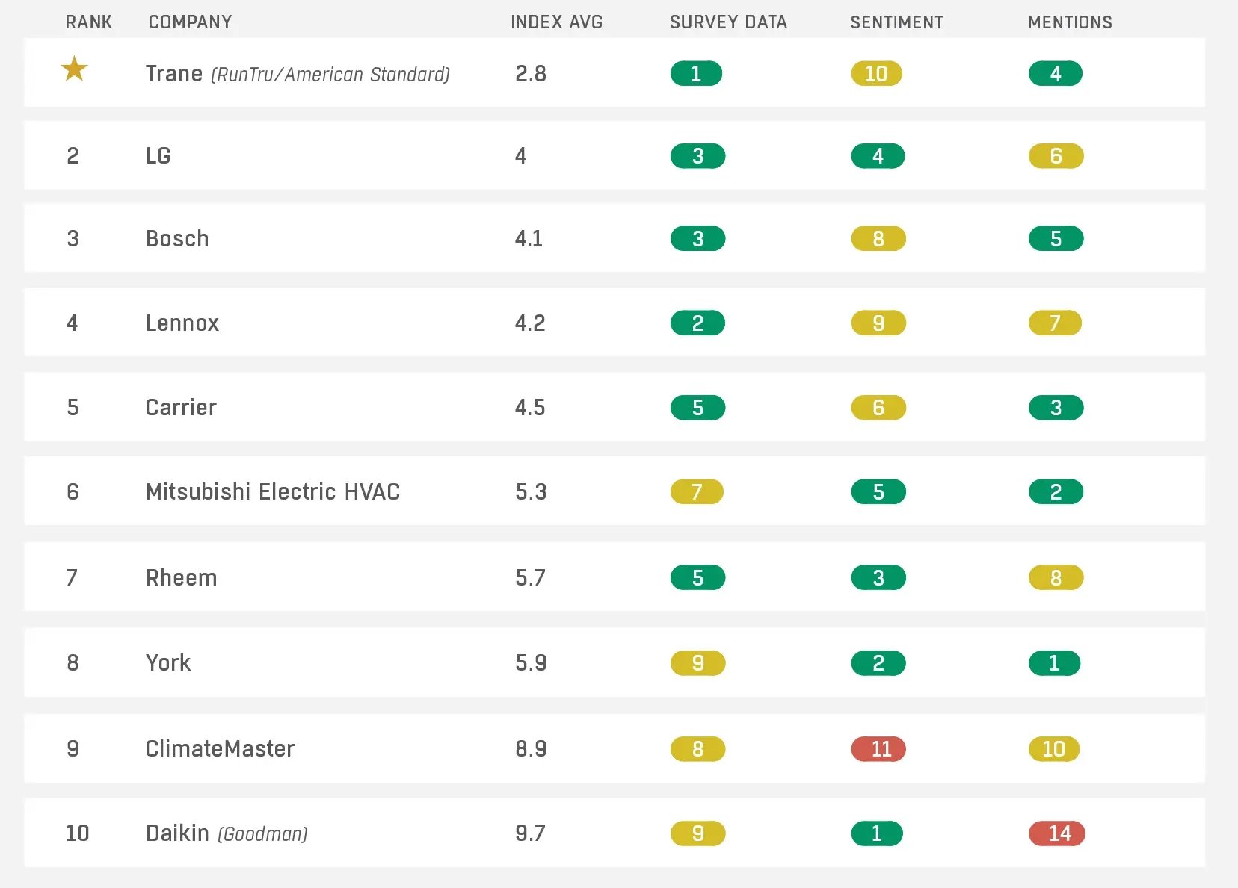This screenshot has width=1238, height=888.
Task: Click Rheem's green sentiment badge 3
Action: tap(878, 577)
